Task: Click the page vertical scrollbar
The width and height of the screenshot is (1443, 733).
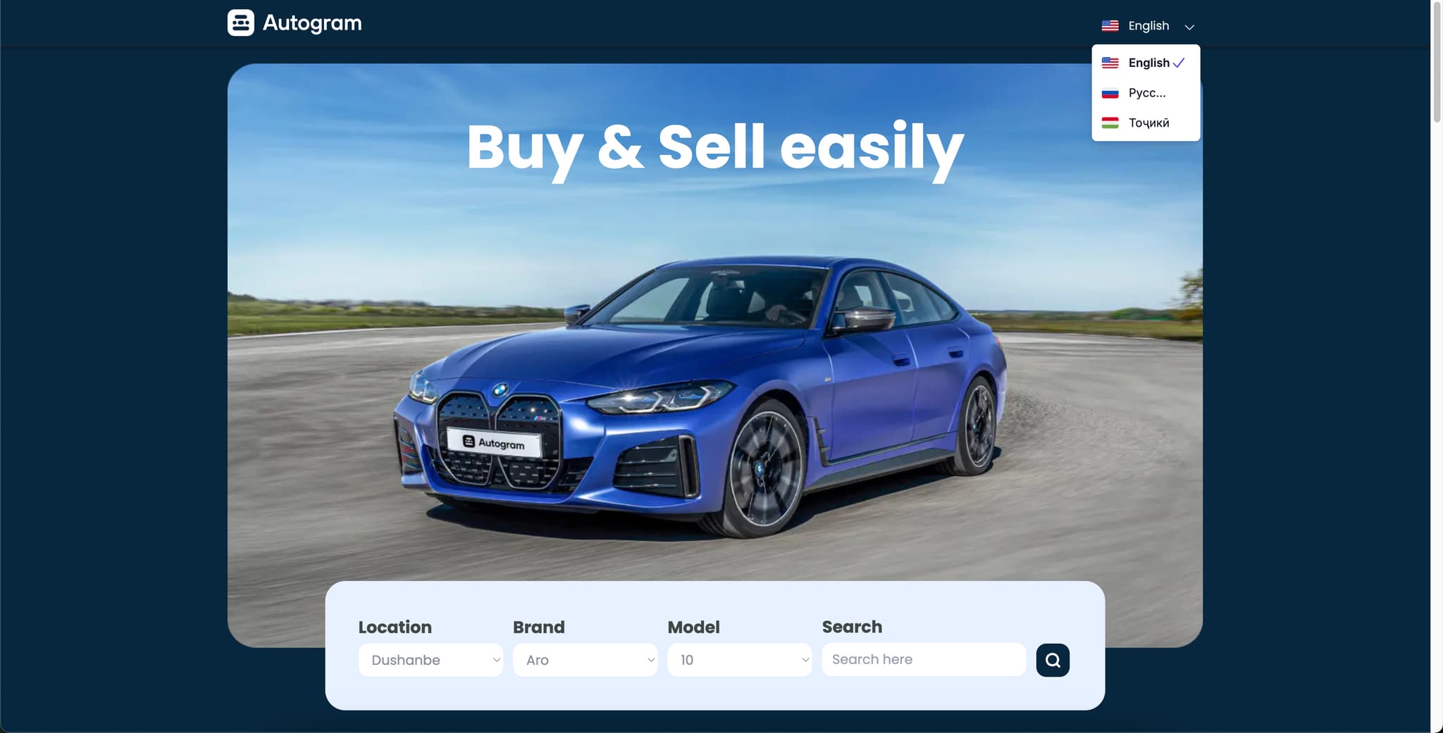Action: pyautogui.click(x=1437, y=62)
